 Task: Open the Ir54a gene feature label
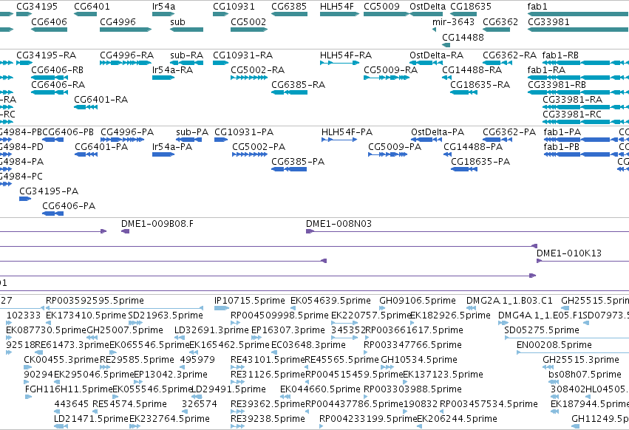tap(163, 7)
